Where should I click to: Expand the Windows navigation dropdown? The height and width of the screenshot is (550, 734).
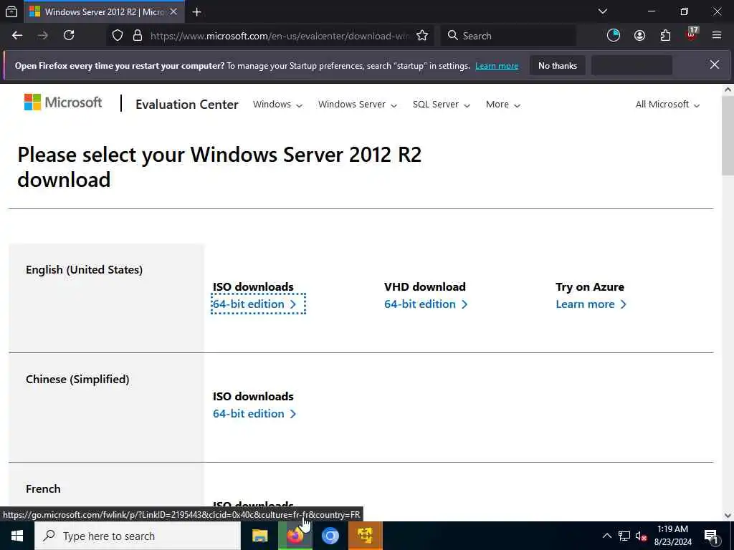tap(277, 105)
